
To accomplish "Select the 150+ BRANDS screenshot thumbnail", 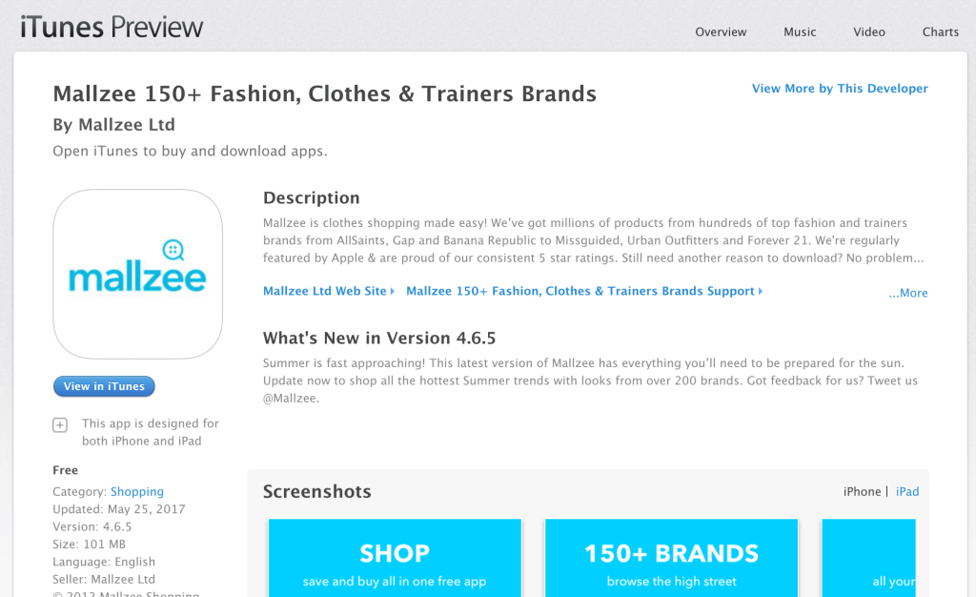I will [671, 558].
